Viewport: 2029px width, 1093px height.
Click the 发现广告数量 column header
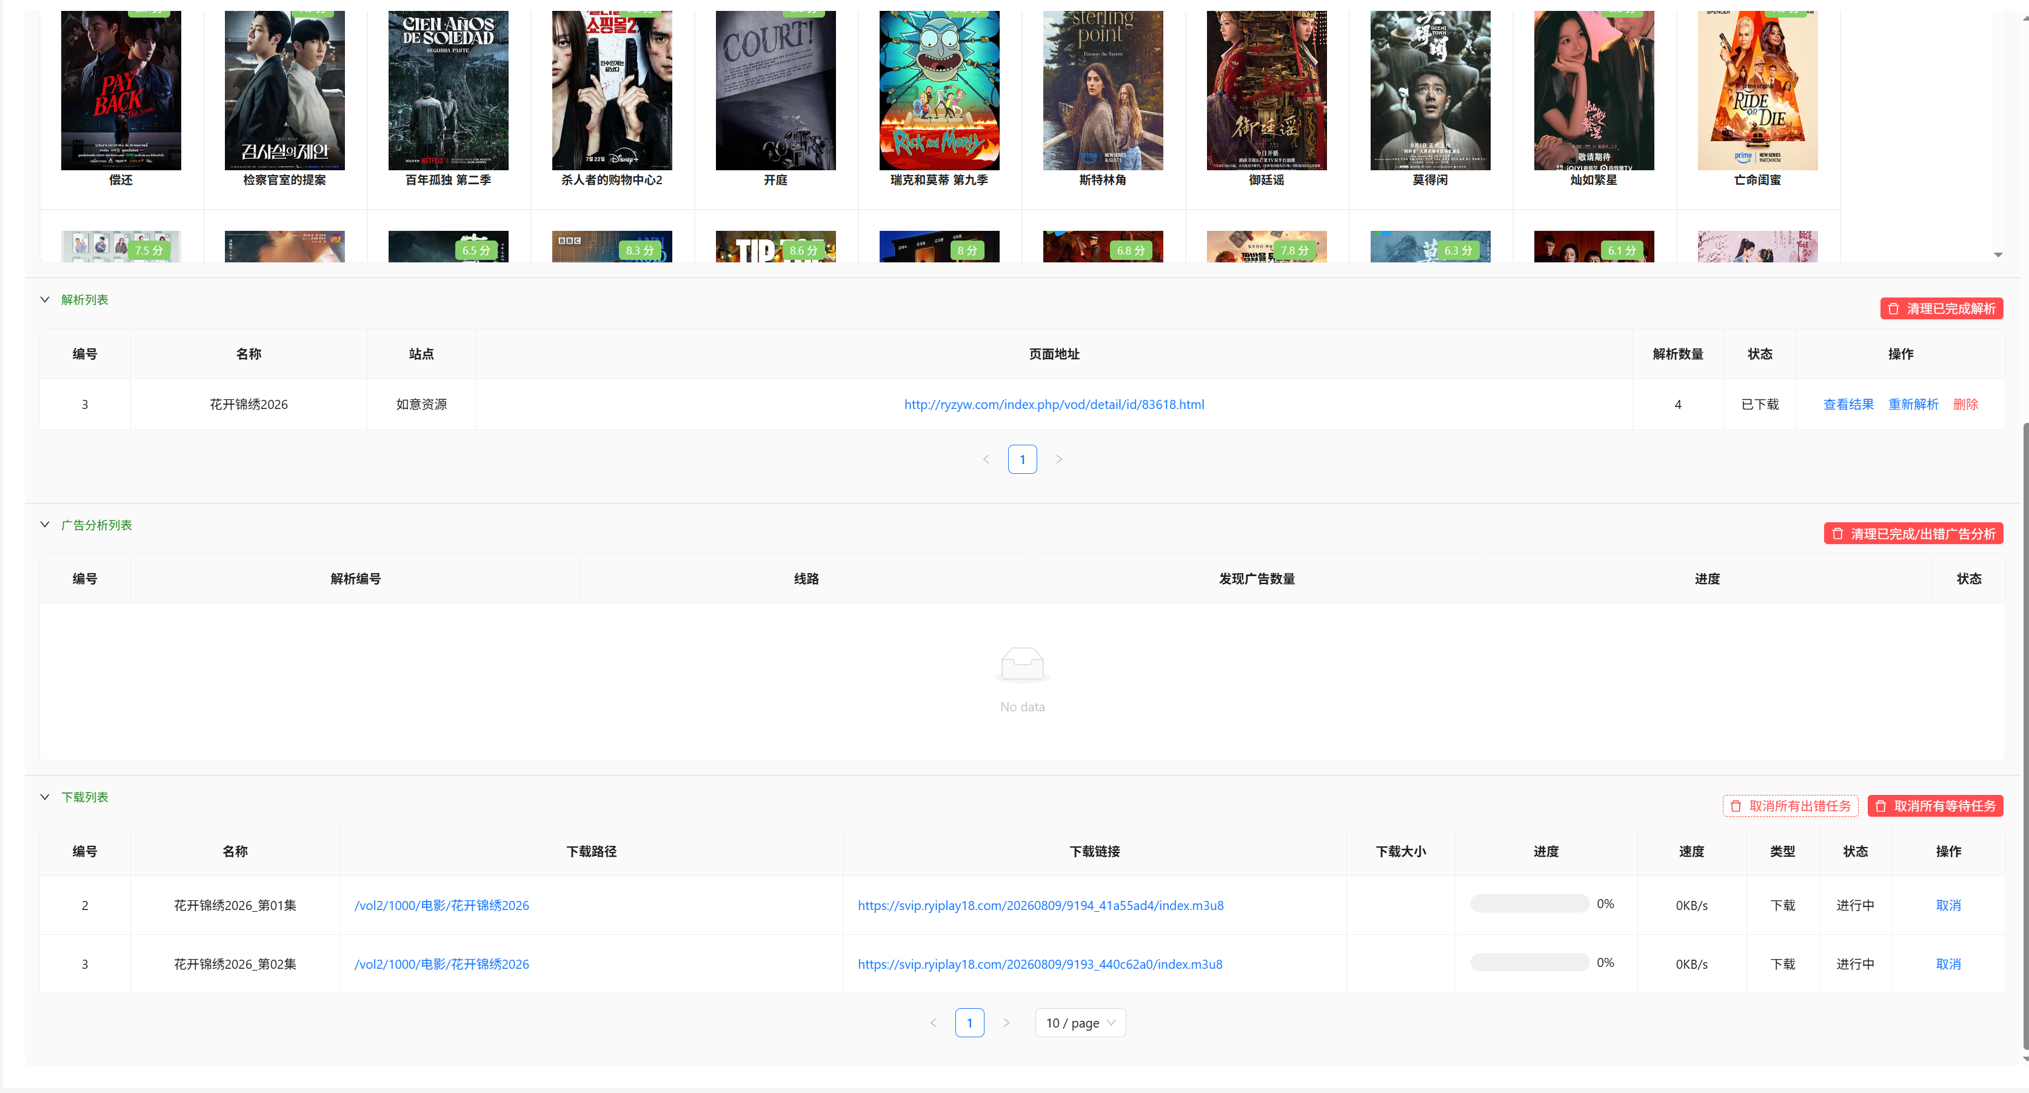1257,579
